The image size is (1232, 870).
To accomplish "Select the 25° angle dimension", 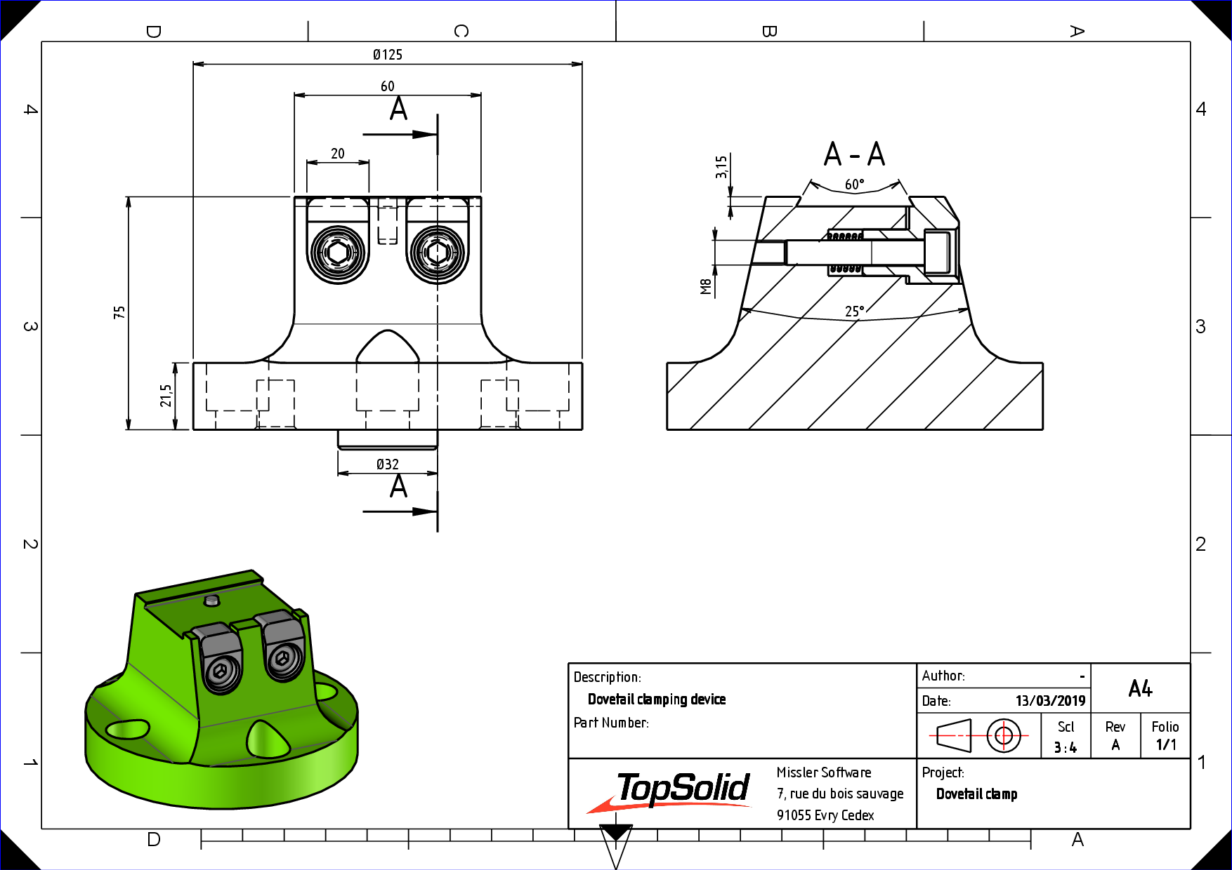I will [x=855, y=311].
